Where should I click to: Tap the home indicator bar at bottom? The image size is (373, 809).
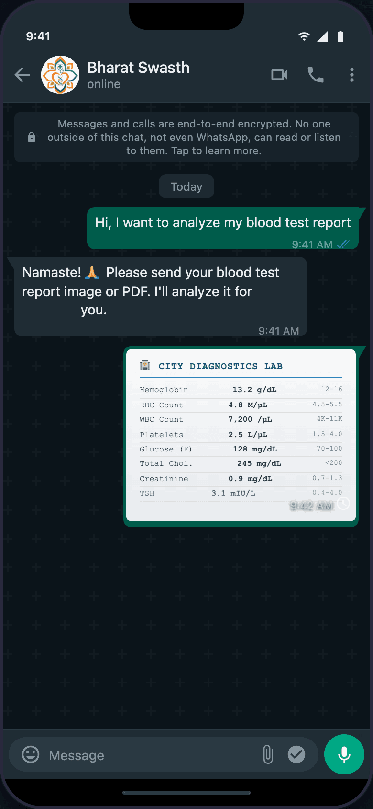pos(186,793)
